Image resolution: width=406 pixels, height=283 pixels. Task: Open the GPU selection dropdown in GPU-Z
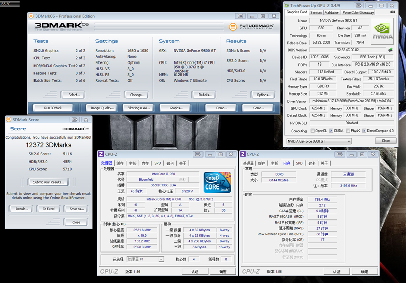coord(319,141)
